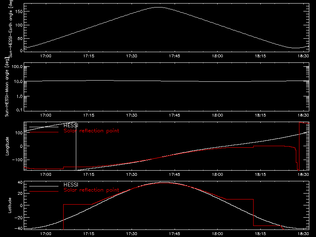316x237 pixels.
Task: Click 17:45 label under Moon angle plot
Action: (175, 115)
